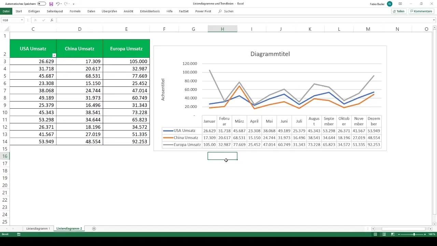Click the zoom in plus button
Image resolution: width=437 pixels, height=246 pixels.
tap(425, 234)
